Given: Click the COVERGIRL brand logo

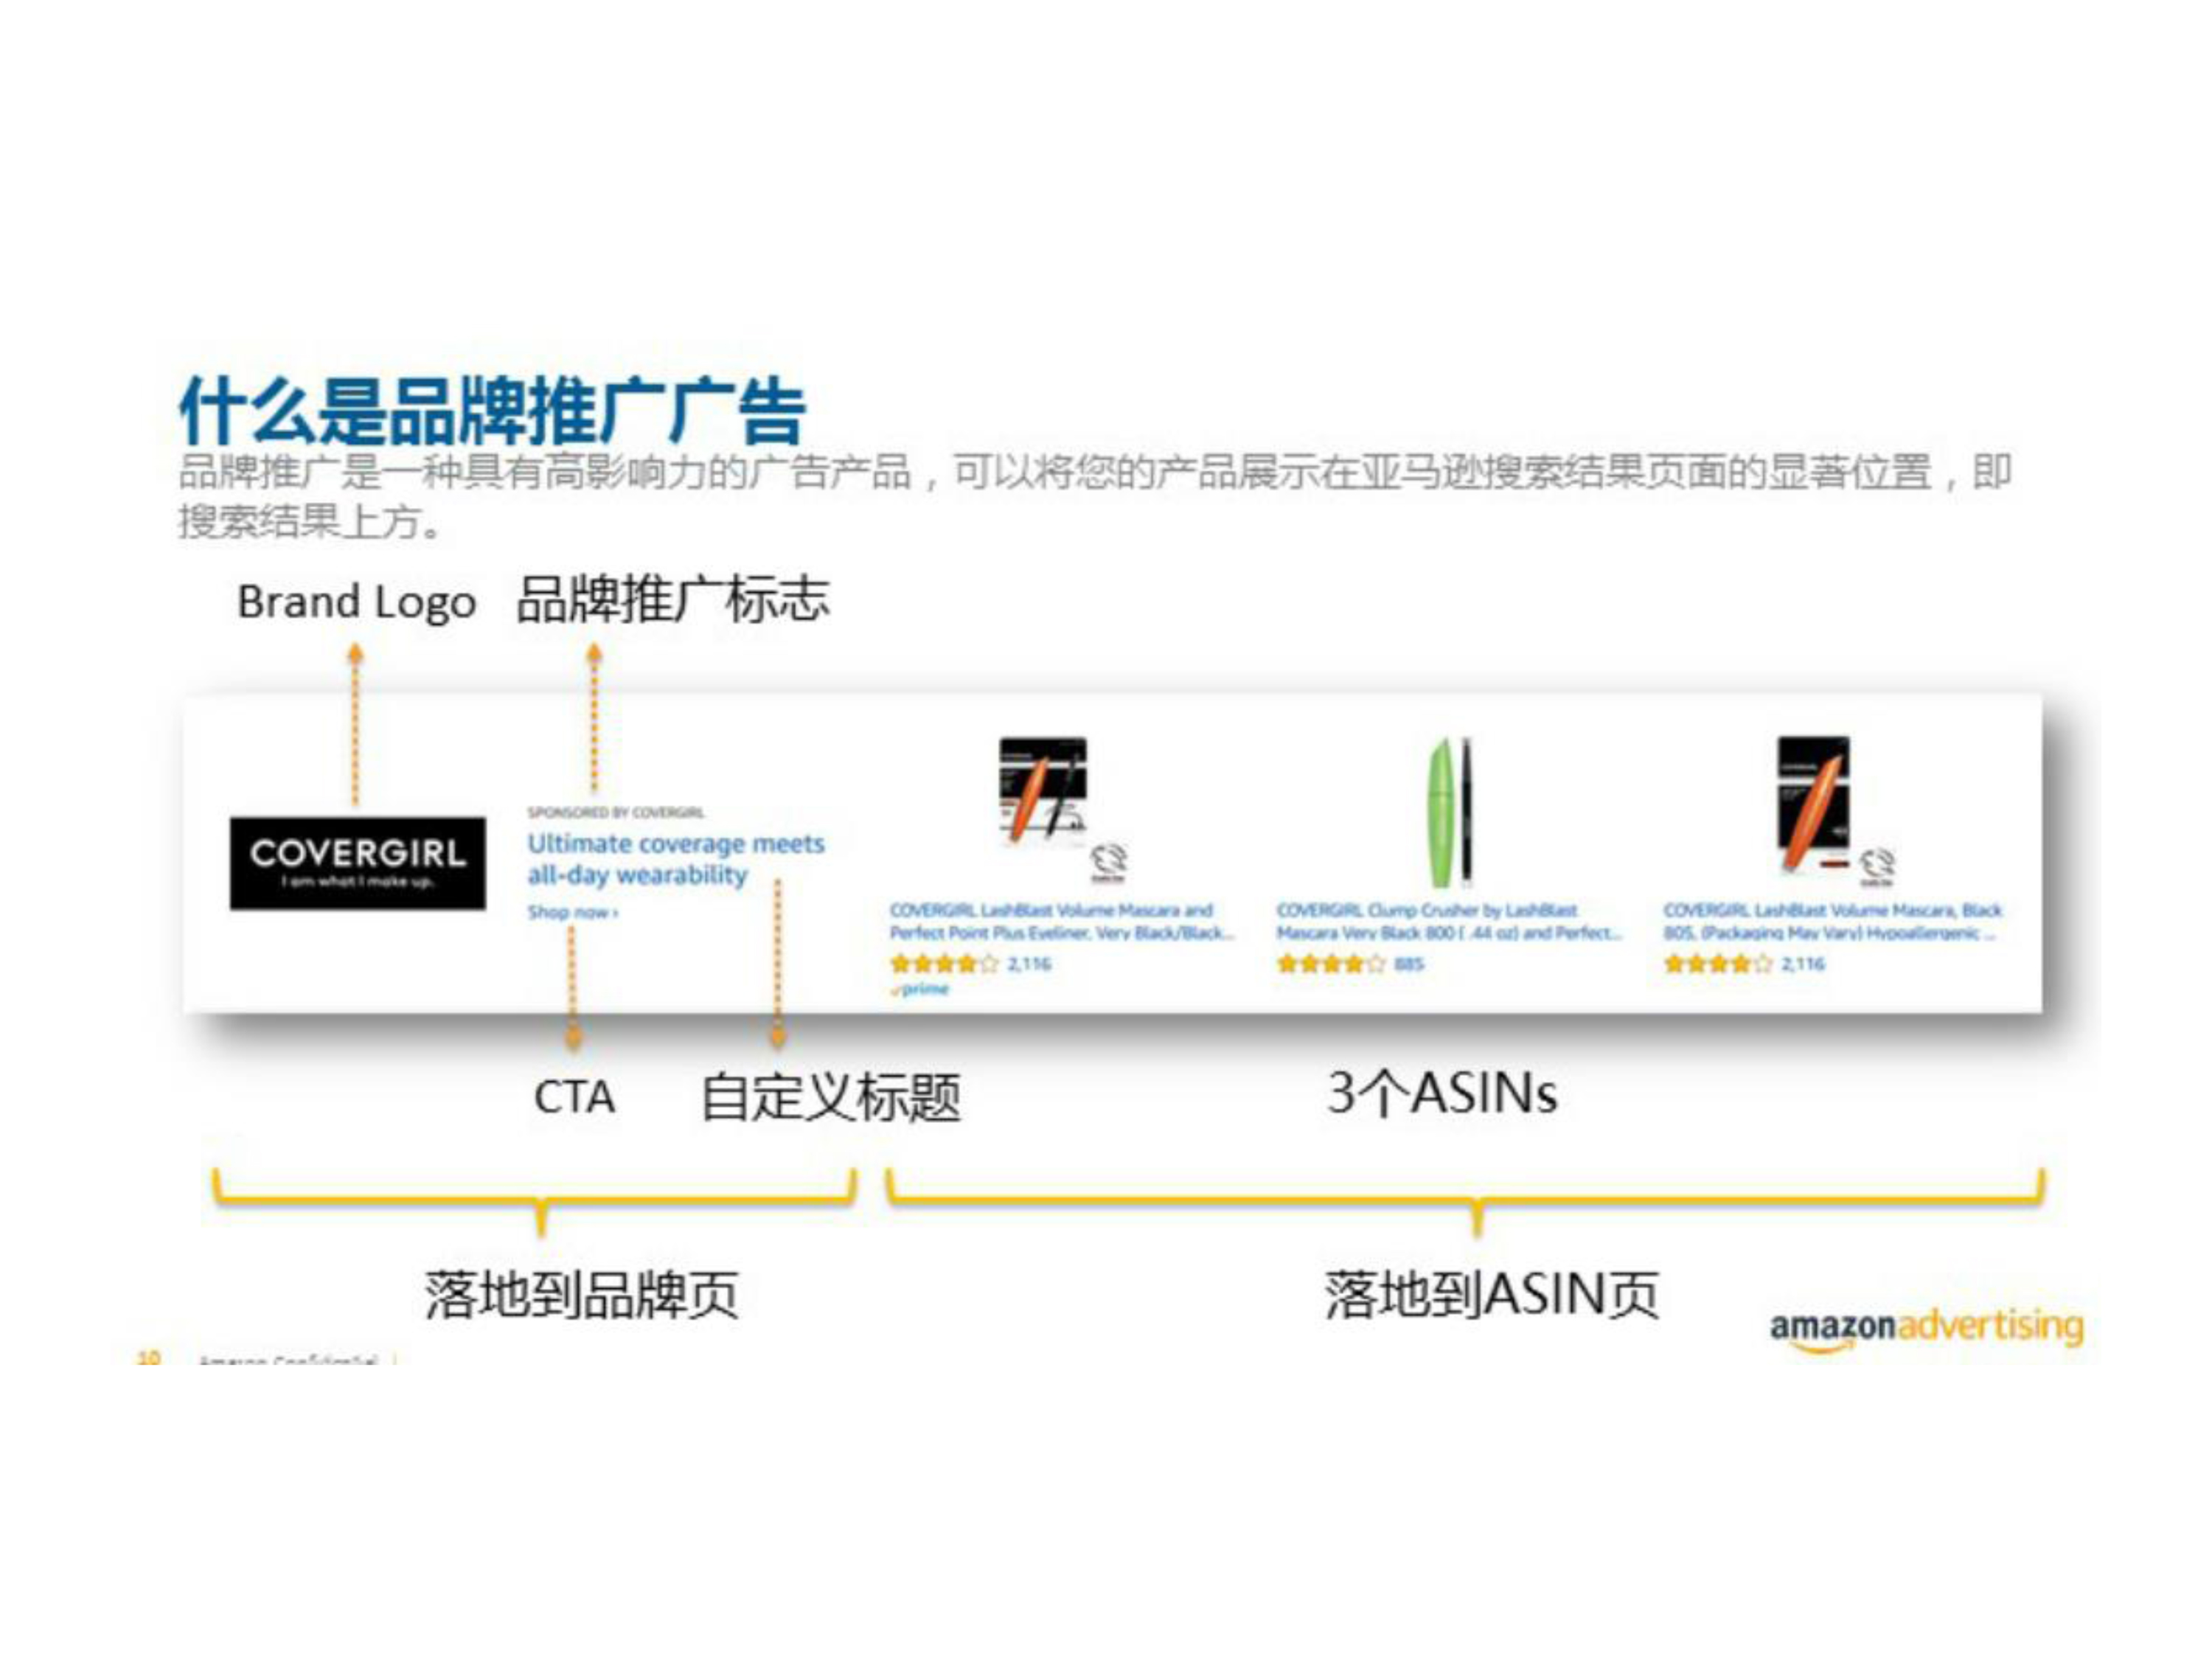Looking at the screenshot, I should (x=358, y=863).
